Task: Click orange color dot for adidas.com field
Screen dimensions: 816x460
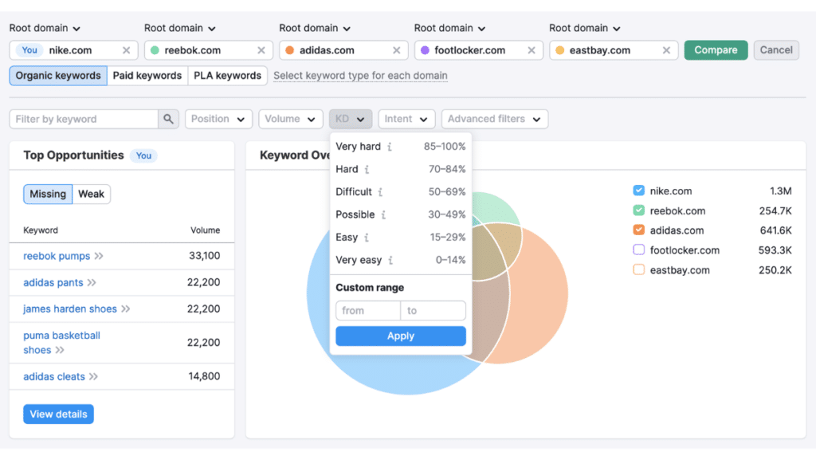Action: (290, 50)
